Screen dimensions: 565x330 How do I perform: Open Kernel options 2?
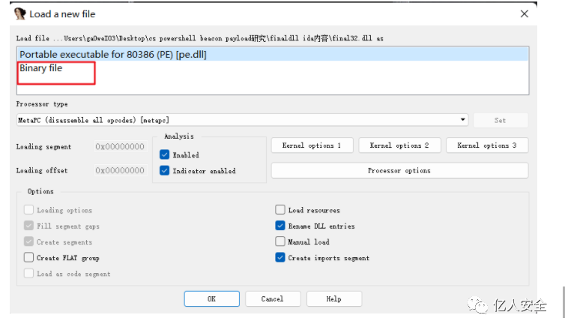(399, 145)
